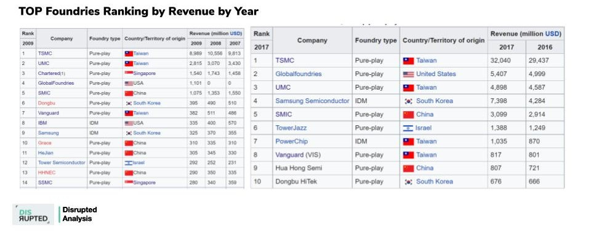
Task: Click the 'Foundry type' header of the 2017 table
Action: point(376,41)
